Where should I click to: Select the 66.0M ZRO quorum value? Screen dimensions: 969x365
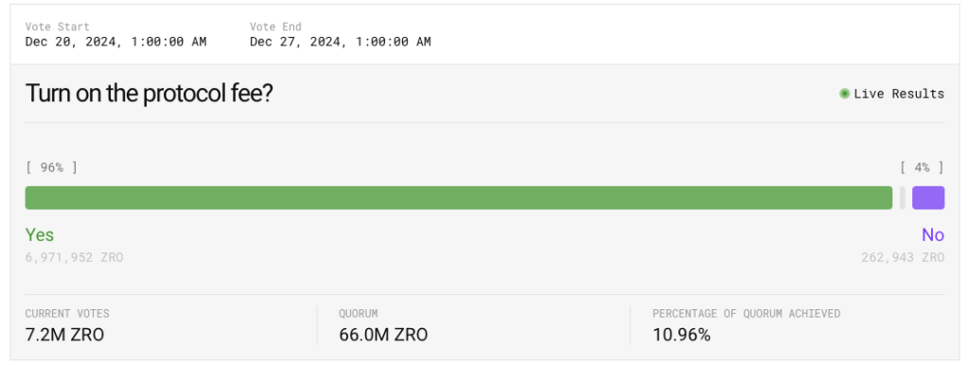pos(383,335)
